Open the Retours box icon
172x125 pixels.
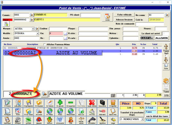coord(49,120)
